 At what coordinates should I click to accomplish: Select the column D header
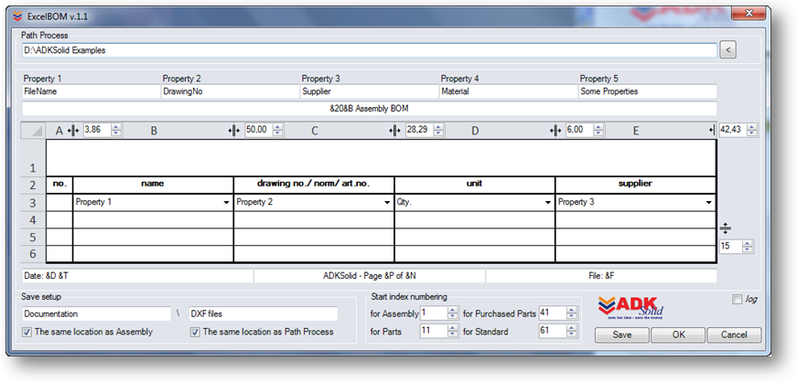point(475,131)
